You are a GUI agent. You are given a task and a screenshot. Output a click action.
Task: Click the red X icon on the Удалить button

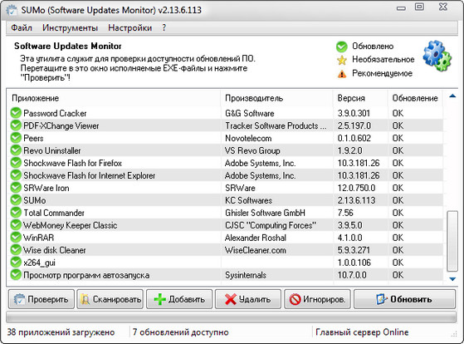(x=231, y=299)
